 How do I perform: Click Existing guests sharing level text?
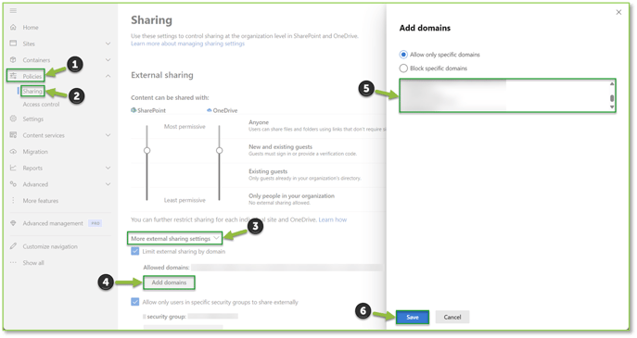268,171
